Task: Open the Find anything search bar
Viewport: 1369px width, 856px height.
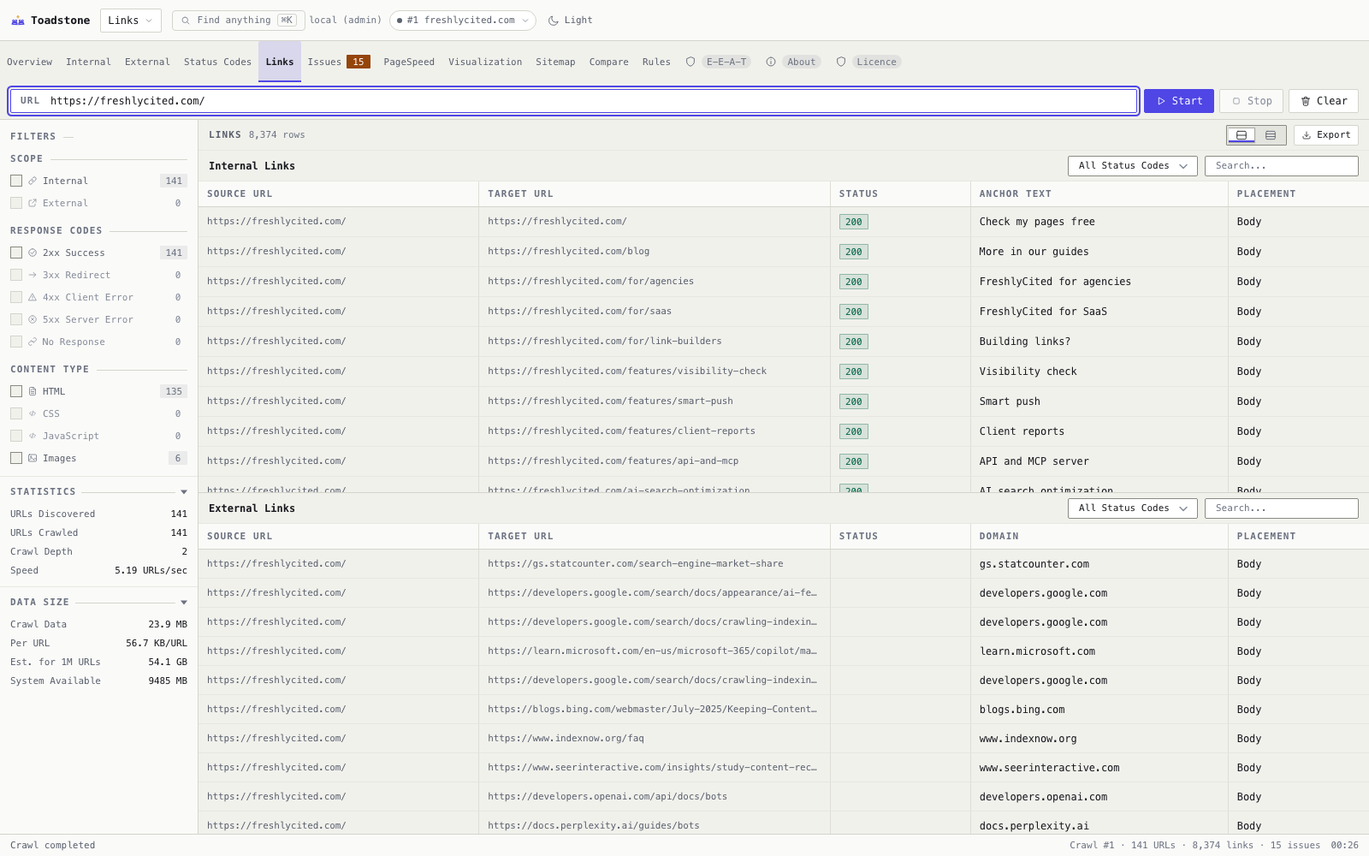Action: [x=238, y=21]
